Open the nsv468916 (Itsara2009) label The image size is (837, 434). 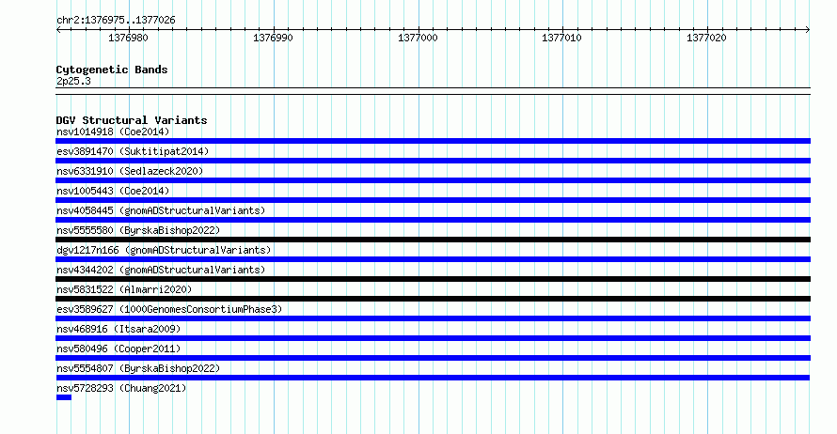(x=118, y=329)
